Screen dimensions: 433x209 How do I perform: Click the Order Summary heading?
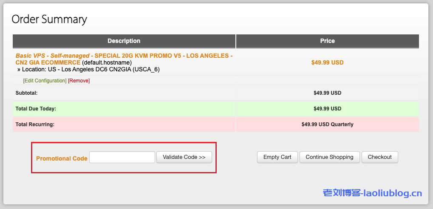[49, 19]
